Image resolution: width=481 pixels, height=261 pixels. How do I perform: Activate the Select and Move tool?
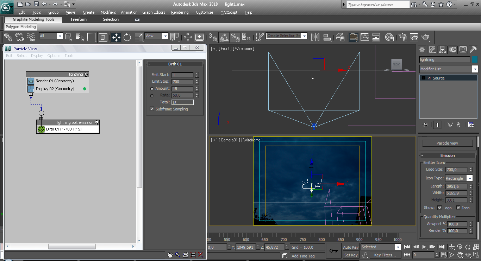[116, 37]
